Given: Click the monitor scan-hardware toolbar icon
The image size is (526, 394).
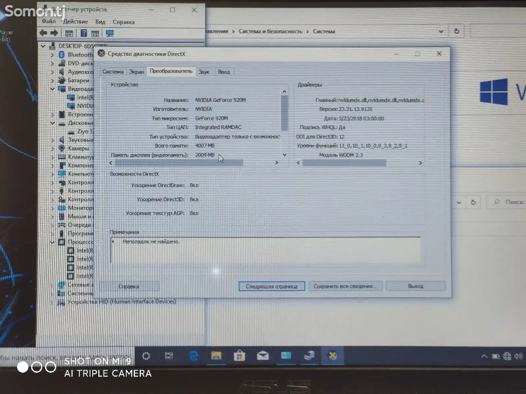Looking at the screenshot, I should point(109,33).
